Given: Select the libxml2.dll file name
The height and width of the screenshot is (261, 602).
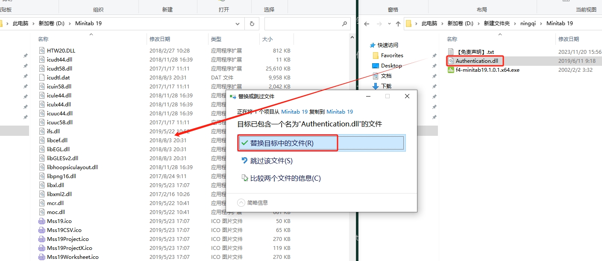Looking at the screenshot, I should 59,194.
